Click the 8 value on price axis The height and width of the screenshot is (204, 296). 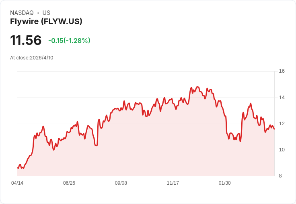[281, 176]
